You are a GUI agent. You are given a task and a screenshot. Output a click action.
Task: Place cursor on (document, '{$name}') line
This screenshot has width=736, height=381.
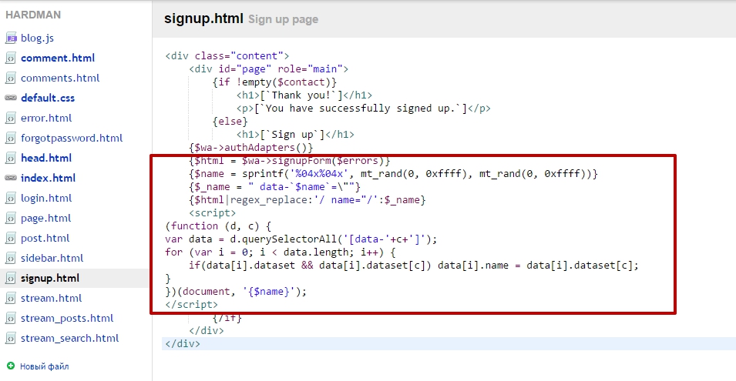[236, 292]
